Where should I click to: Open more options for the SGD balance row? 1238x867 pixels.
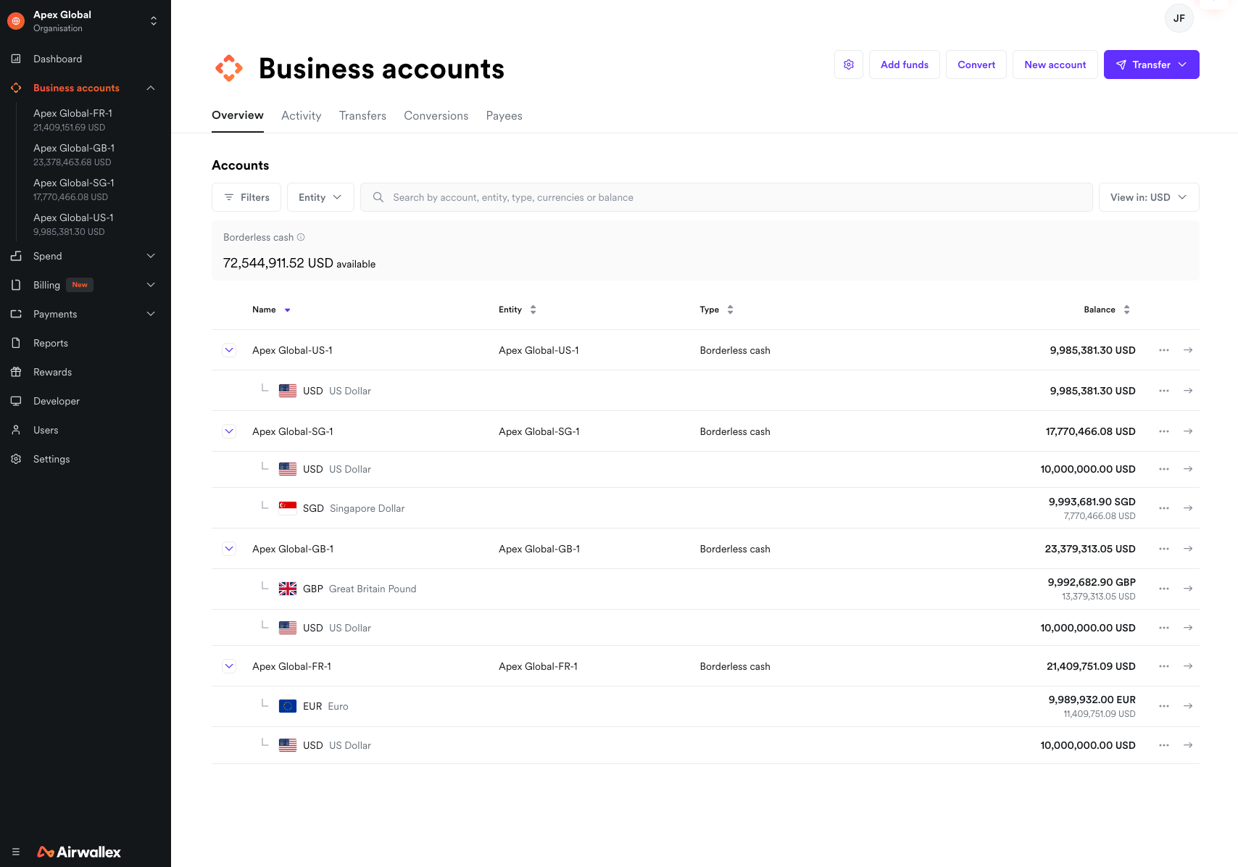(1164, 508)
